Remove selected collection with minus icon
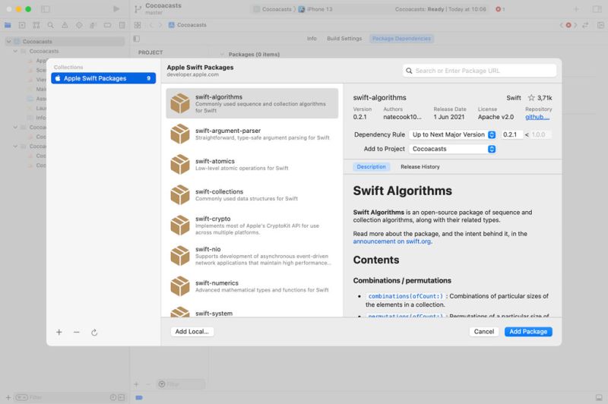Screen dimensions: 608x404 [x=77, y=332]
